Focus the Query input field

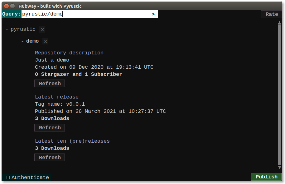pyautogui.click(x=84, y=14)
